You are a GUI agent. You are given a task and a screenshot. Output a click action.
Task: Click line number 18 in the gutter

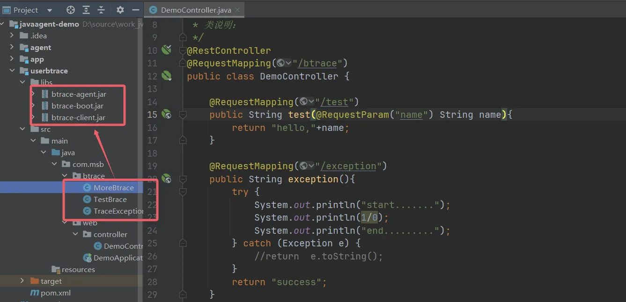pos(152,153)
